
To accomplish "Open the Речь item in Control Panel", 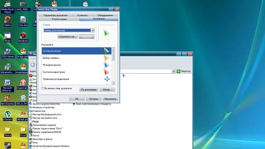I will [34, 142].
